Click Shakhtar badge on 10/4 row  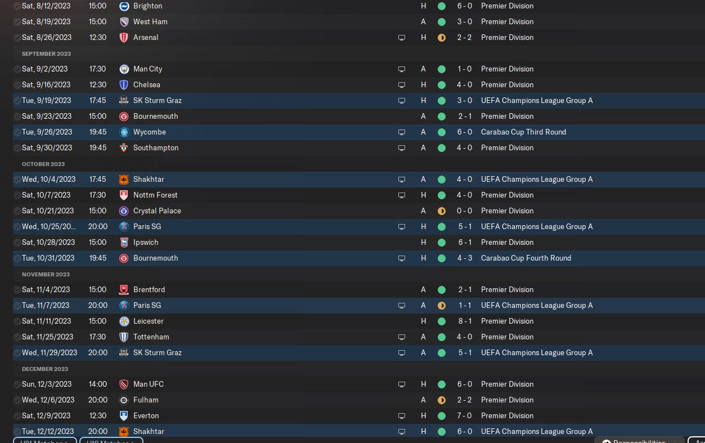(x=124, y=180)
